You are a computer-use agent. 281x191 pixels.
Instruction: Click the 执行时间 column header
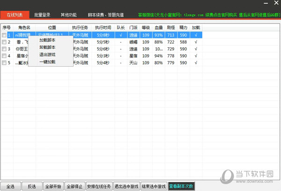pyautogui.click(x=103, y=28)
